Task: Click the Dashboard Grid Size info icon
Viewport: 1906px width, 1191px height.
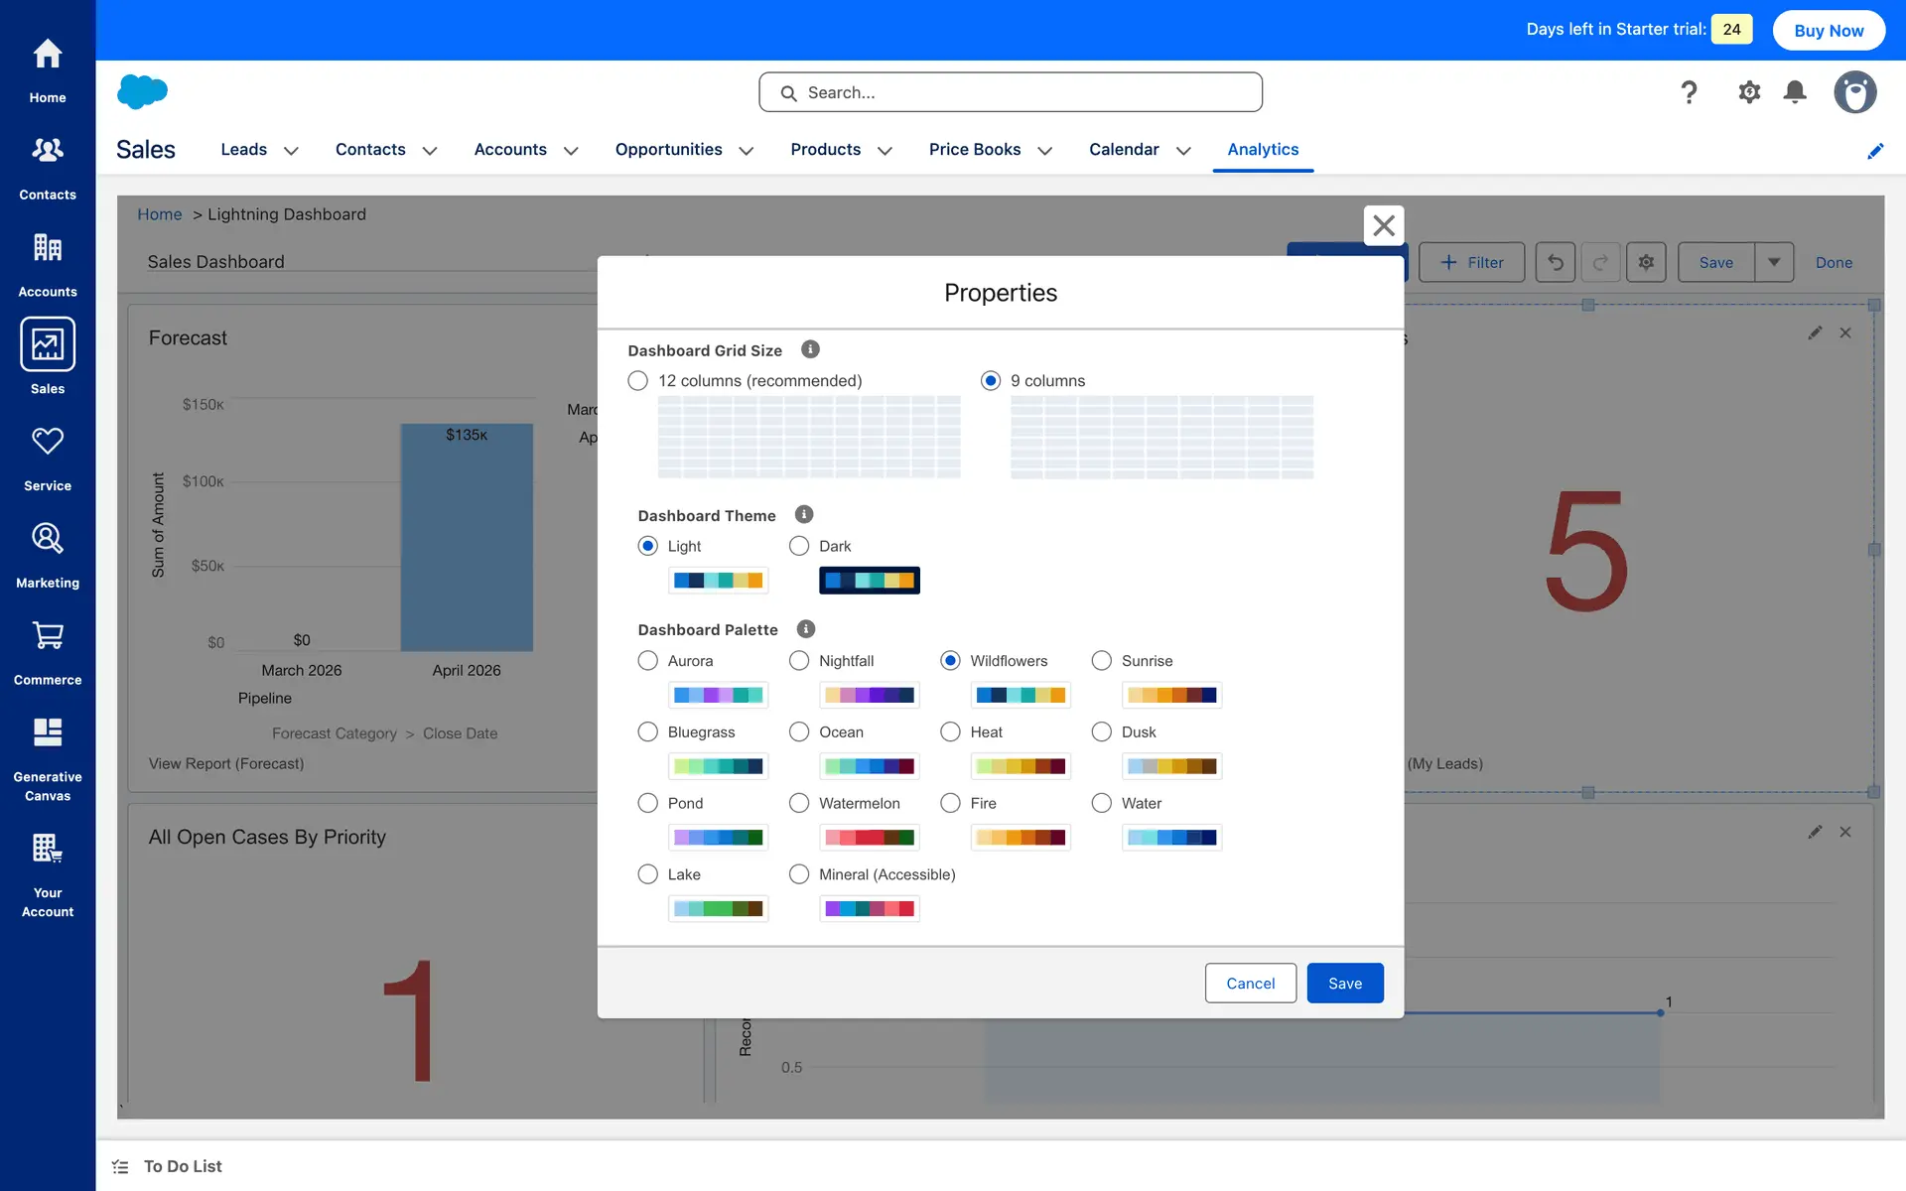Action: (x=810, y=349)
